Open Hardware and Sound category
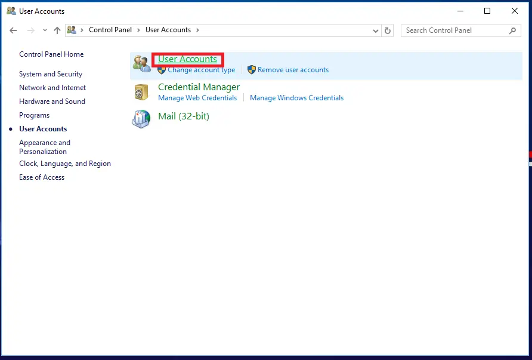The image size is (532, 360). 52,101
